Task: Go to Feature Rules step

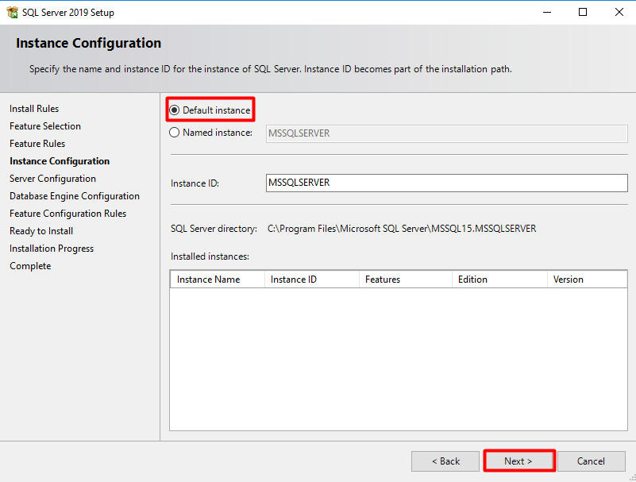Action: point(37,144)
